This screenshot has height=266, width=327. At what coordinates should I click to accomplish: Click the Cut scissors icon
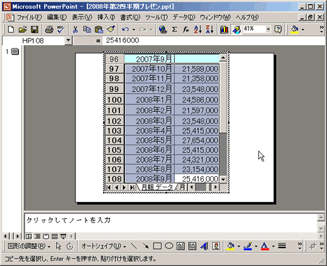[x=75, y=30]
